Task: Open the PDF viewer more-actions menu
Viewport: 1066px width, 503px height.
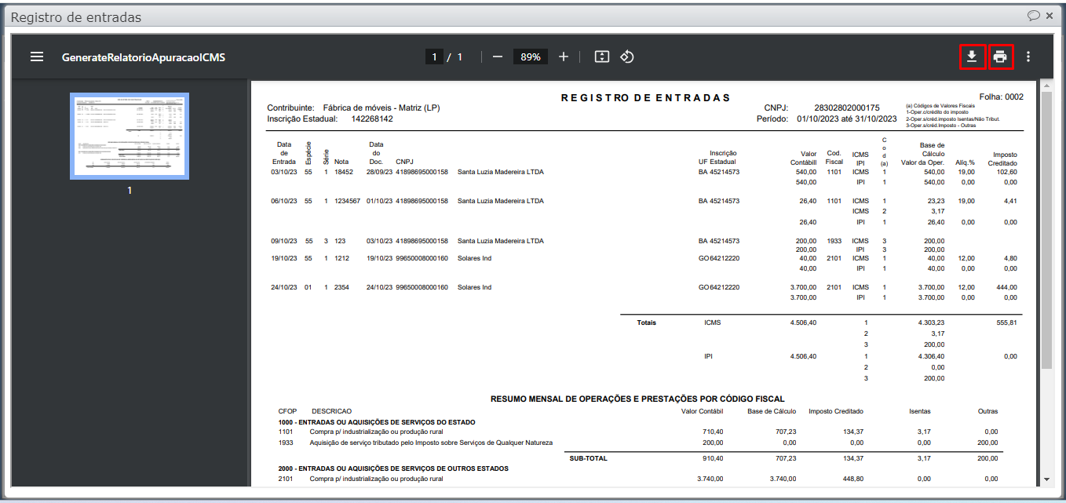Action: pos(1028,56)
